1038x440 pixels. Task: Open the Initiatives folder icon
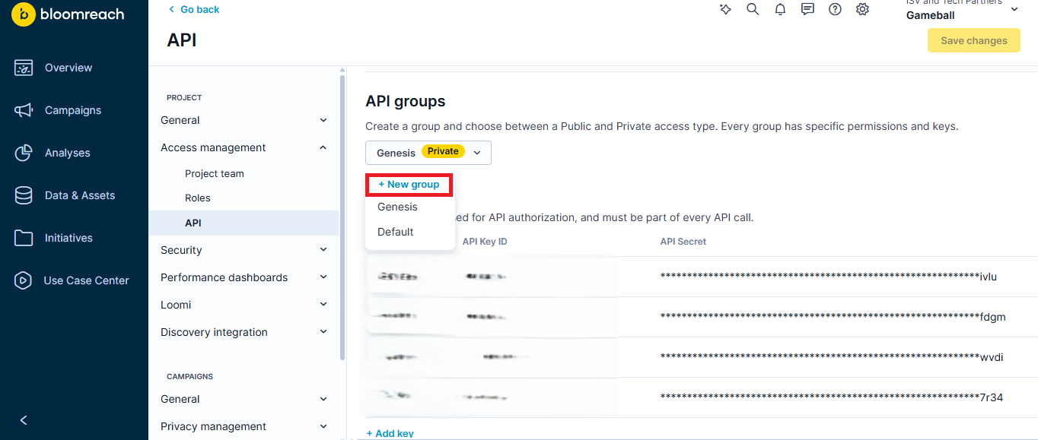24,238
